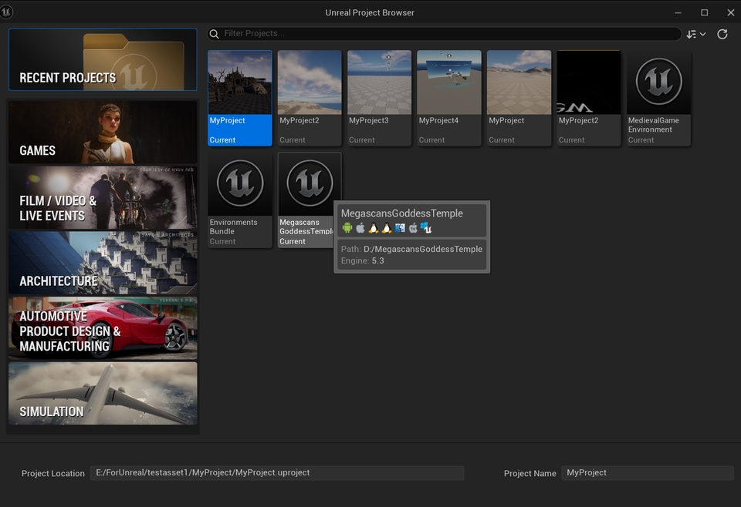Click the 'Unreal Project Browser' window title
Viewport: 741px width, 507px height.
point(370,13)
